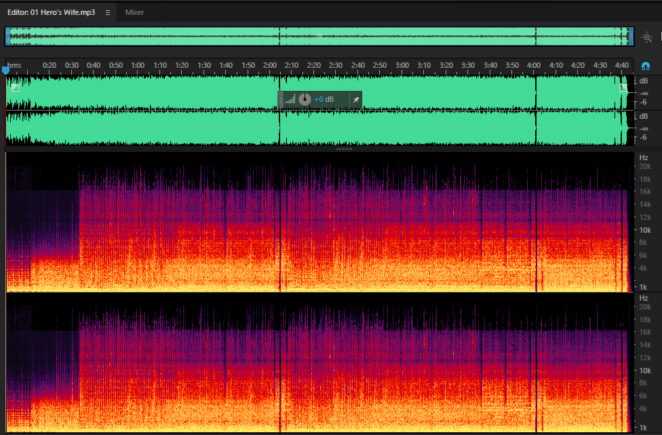Click the lower spectrogram 'Hz' label
The height and width of the screenshot is (435, 662).
[644, 298]
